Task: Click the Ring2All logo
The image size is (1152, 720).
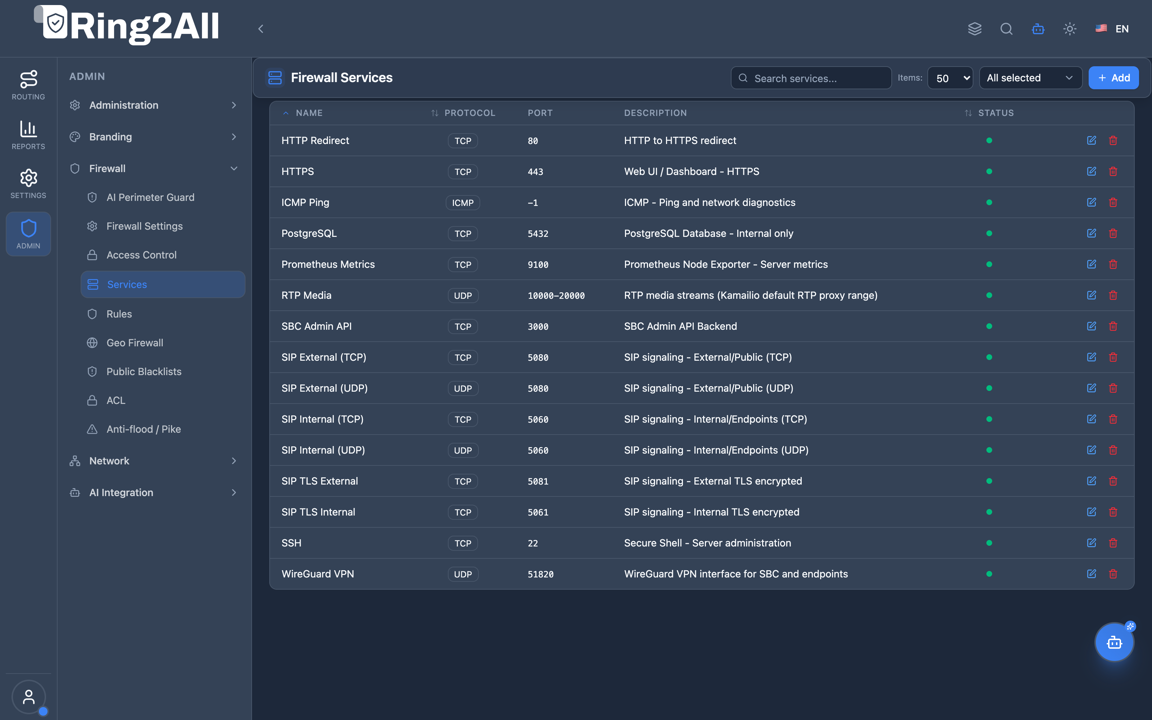Action: (x=127, y=25)
